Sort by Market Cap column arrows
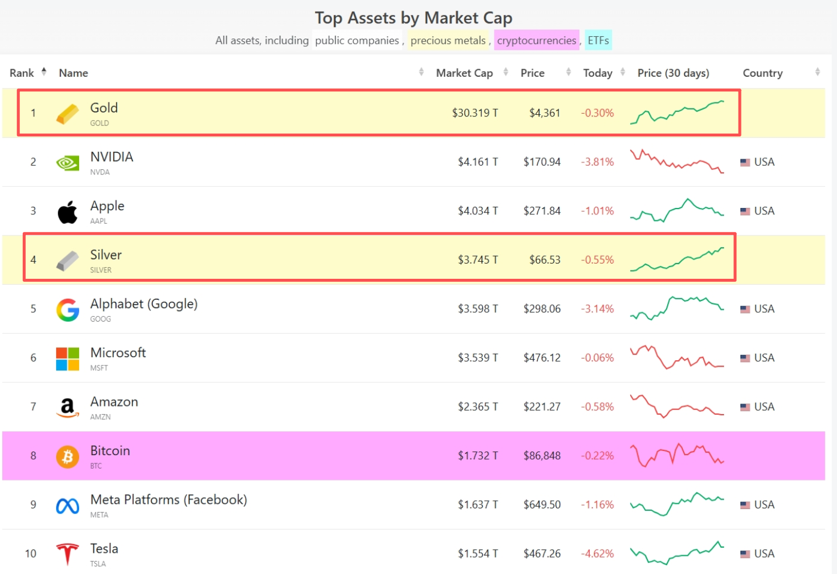 [505, 72]
